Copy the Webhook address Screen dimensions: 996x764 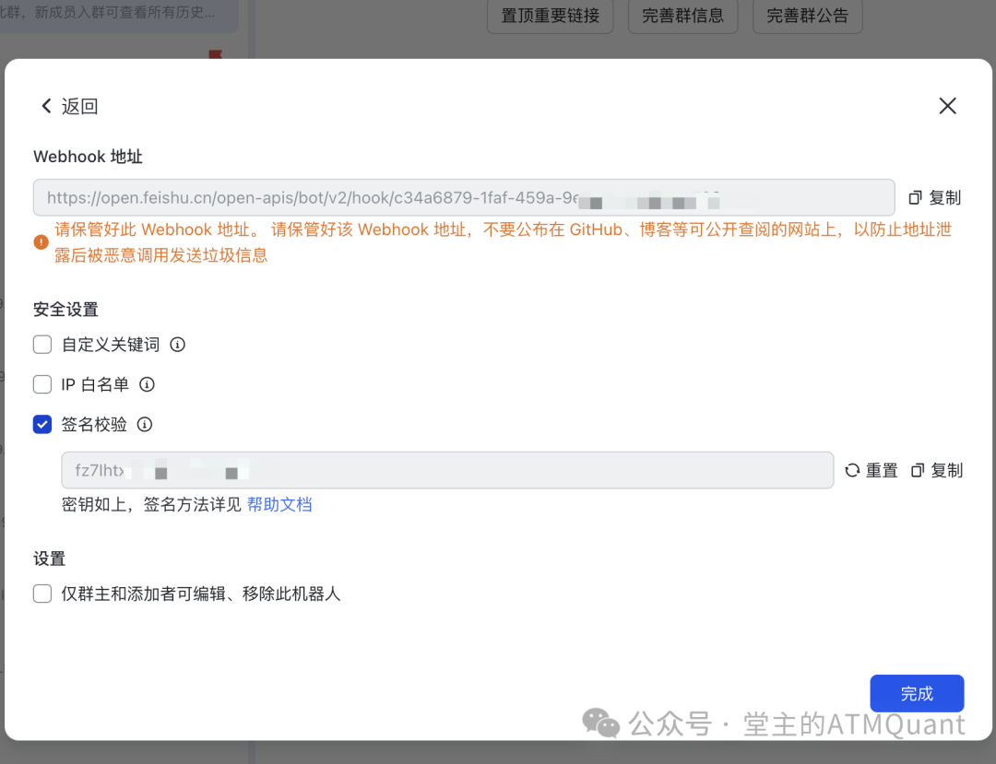[x=934, y=198]
